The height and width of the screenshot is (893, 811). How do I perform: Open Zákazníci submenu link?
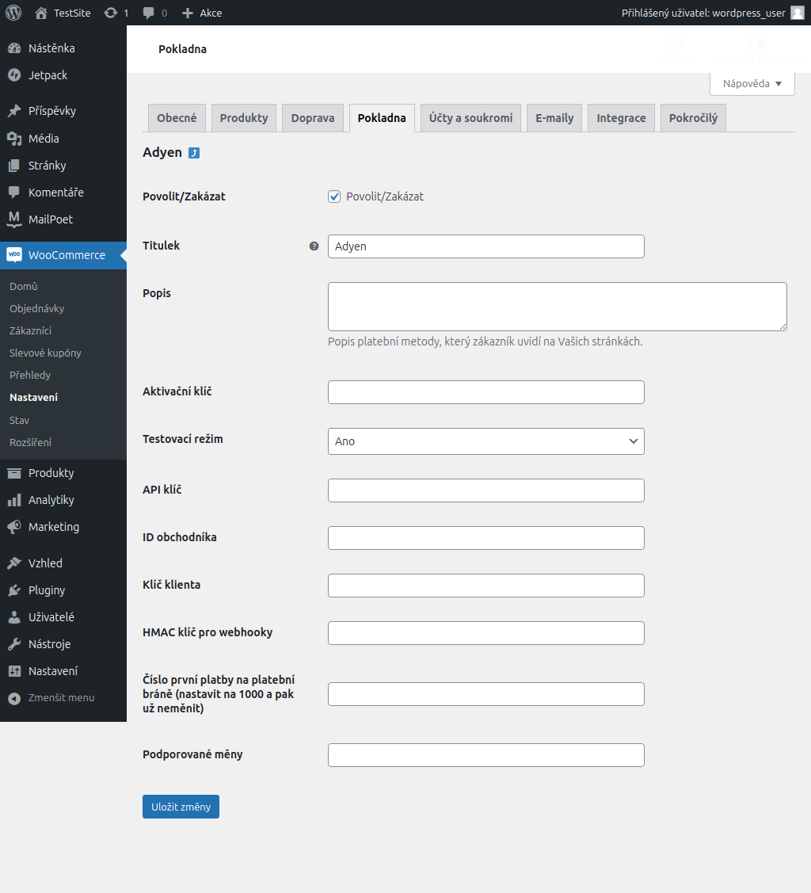pos(30,331)
